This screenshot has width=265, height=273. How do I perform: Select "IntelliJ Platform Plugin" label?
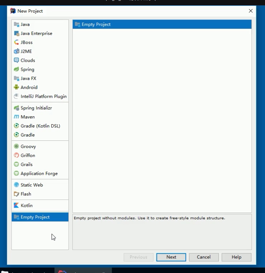pyautogui.click(x=44, y=97)
